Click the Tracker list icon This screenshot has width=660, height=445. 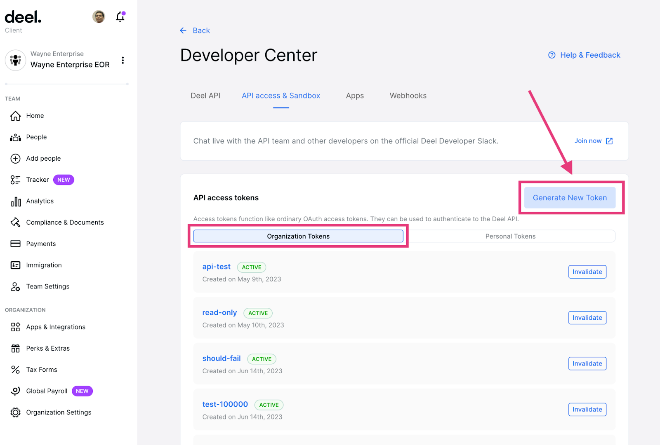click(15, 180)
